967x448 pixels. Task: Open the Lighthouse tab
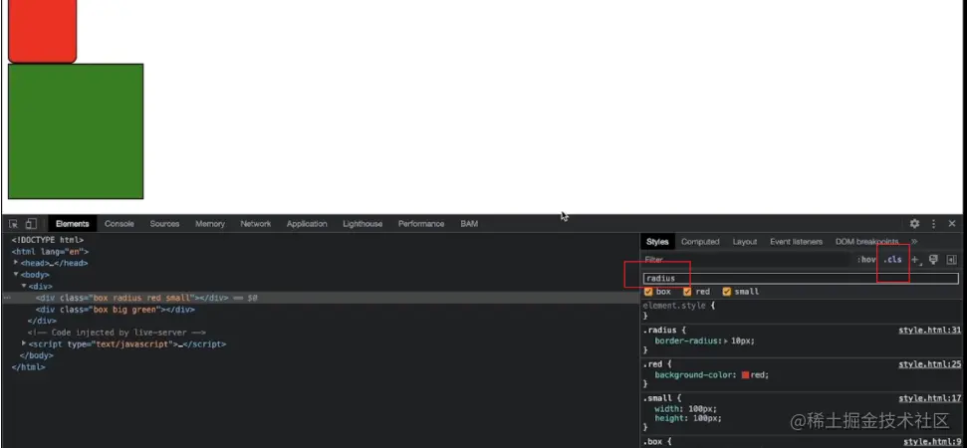coord(363,224)
